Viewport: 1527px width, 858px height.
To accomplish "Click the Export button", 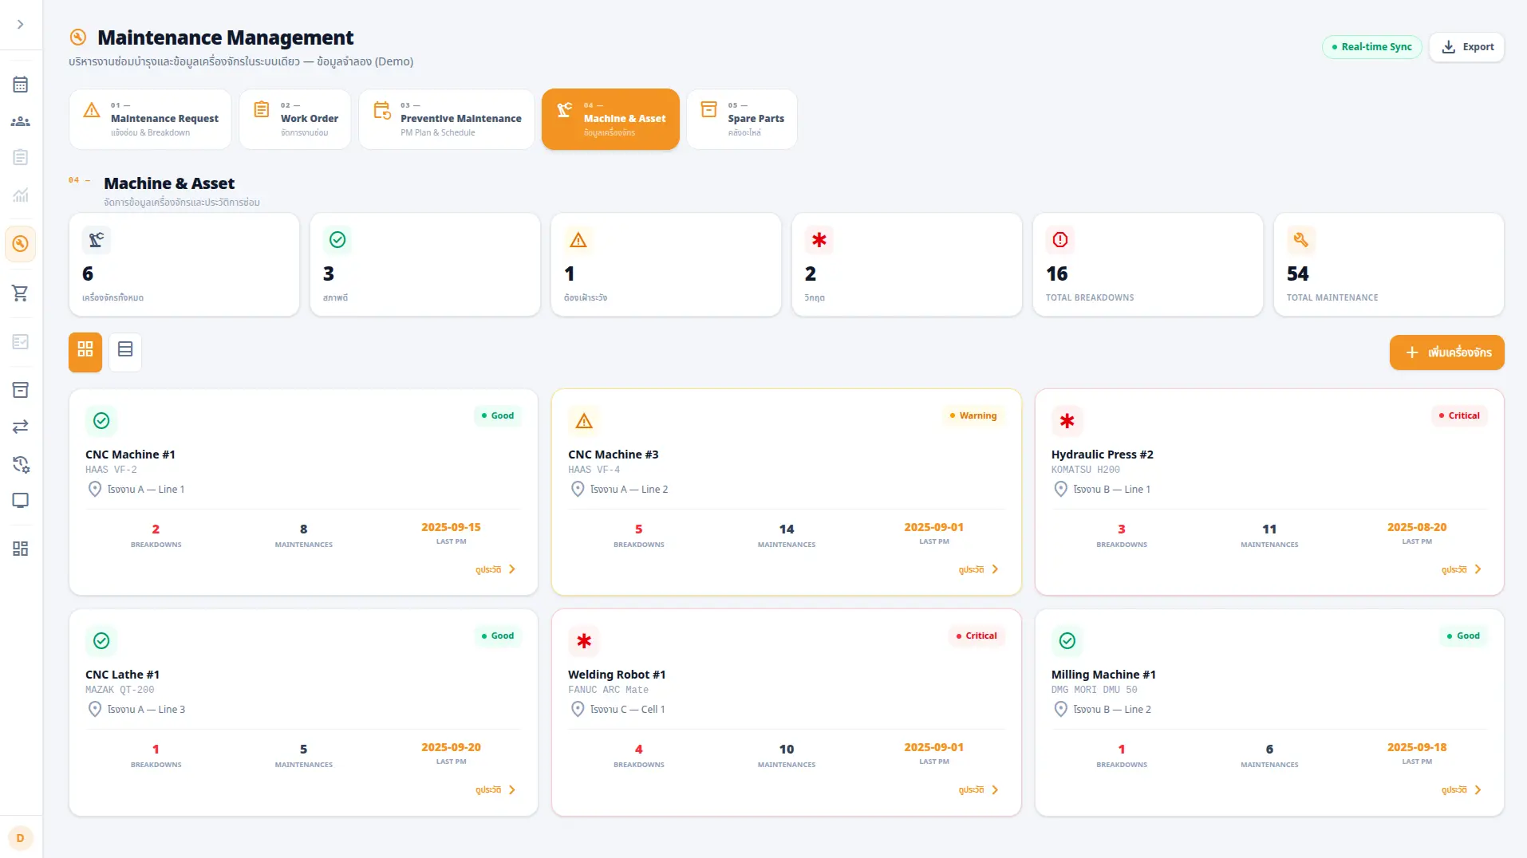I will pyautogui.click(x=1467, y=47).
